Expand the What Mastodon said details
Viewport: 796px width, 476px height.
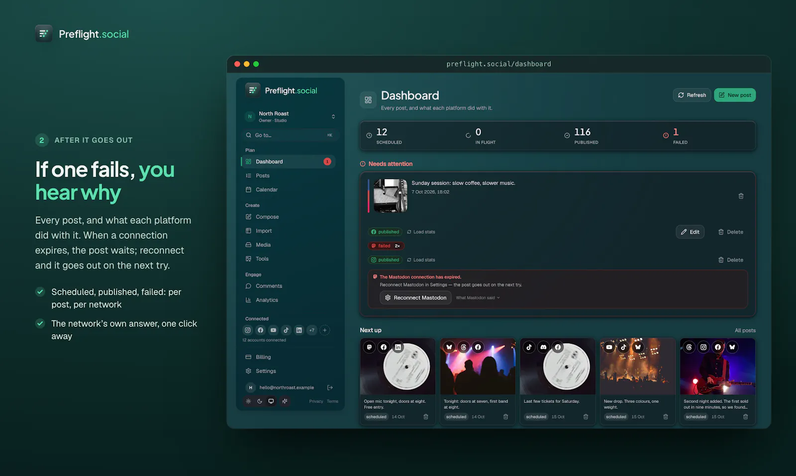click(478, 298)
